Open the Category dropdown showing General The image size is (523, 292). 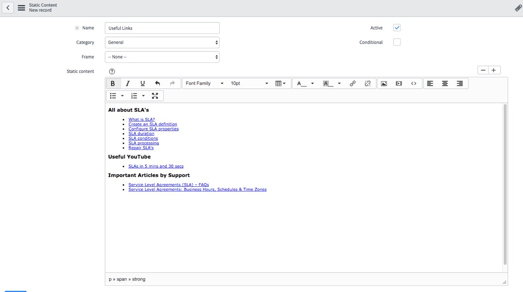point(162,42)
